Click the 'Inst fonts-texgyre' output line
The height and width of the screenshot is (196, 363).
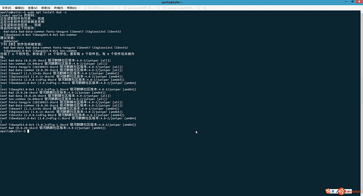pos(62,67)
